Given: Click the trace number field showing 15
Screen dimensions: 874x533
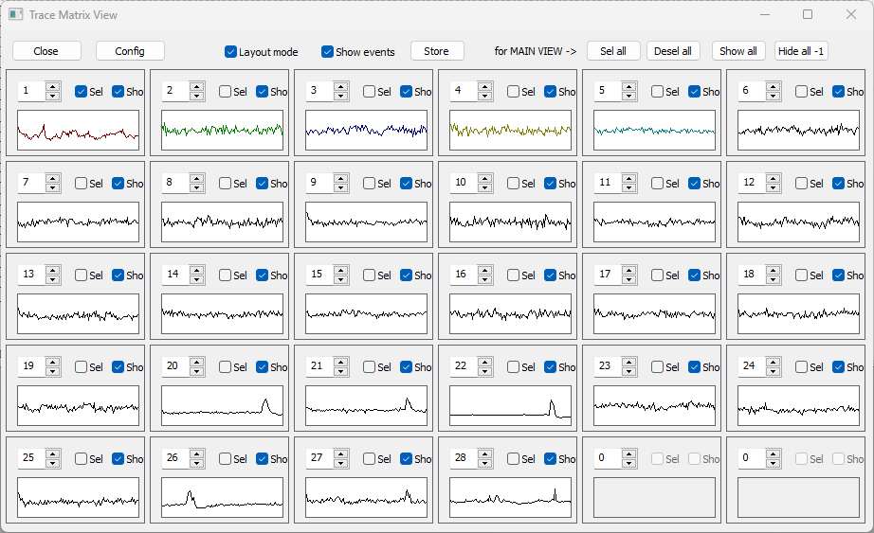Looking at the screenshot, I should [x=320, y=275].
